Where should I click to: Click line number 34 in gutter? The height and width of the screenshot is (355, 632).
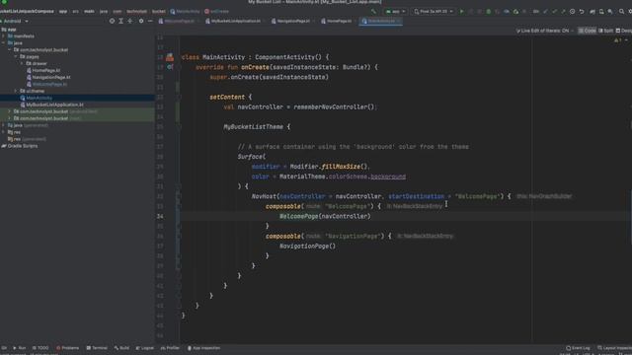160,216
